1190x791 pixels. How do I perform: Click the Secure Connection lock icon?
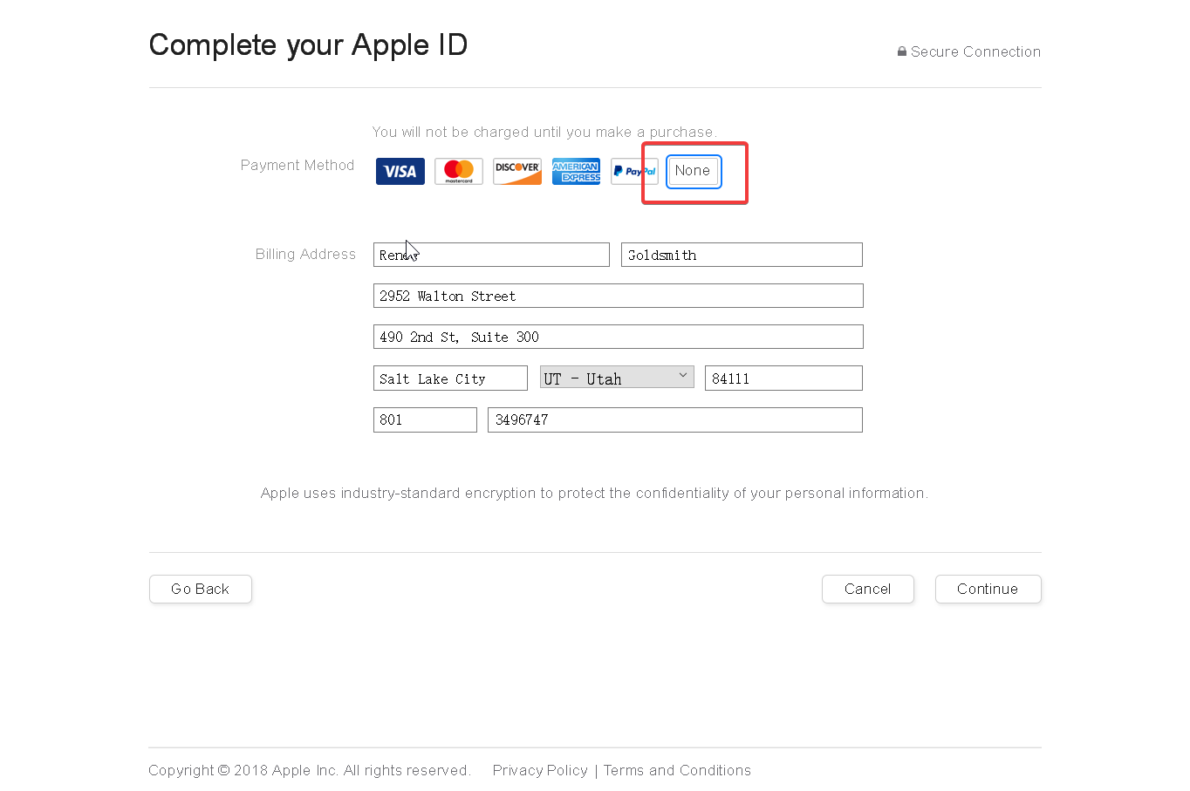point(902,51)
